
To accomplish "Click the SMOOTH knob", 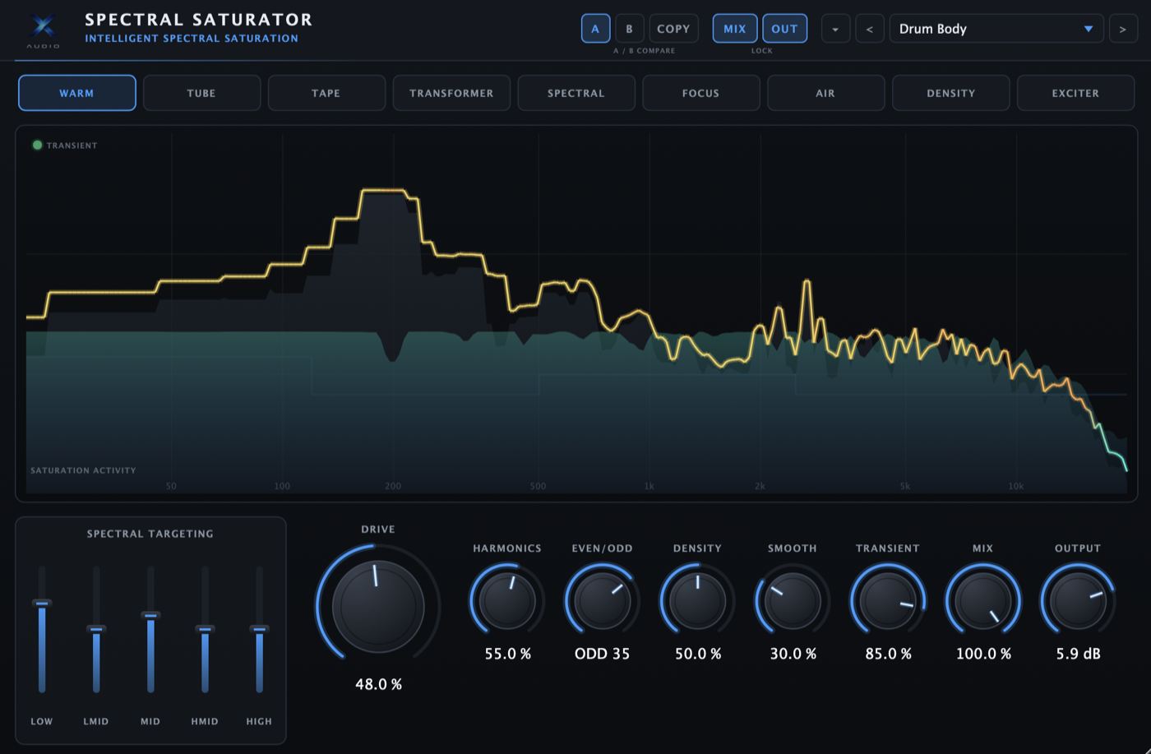I will pos(793,601).
